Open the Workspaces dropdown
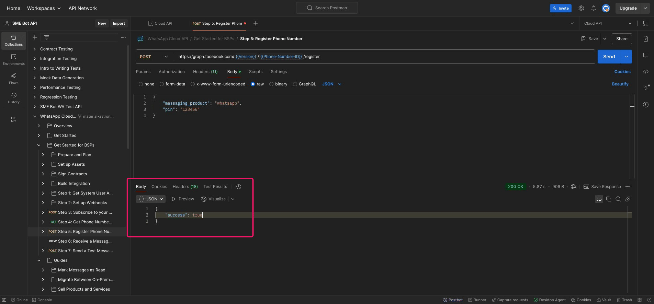Image resolution: width=654 pixels, height=304 pixels. (44, 8)
